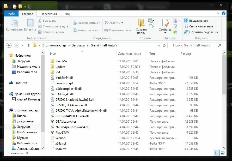232x161 pixels.
Task: Open Видео in navigation pane
Action: [21, 116]
